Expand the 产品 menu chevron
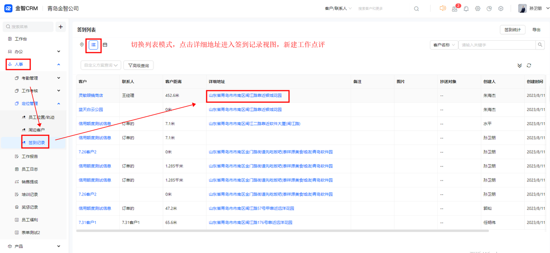Viewport: 550px width, 253px height. 59,246
